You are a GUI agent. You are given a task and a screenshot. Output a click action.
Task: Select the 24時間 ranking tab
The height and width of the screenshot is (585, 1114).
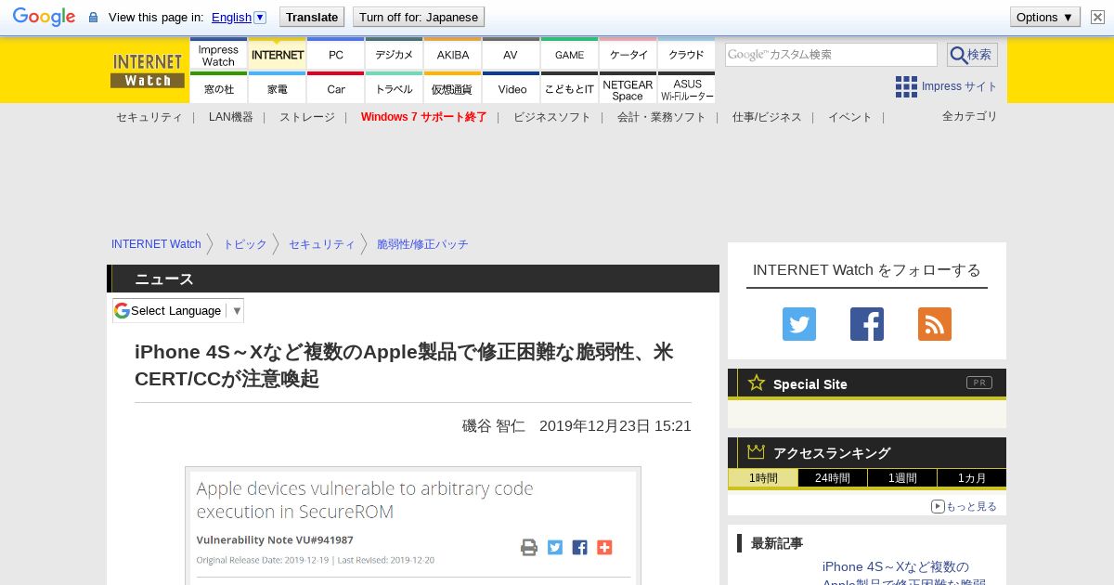(x=833, y=478)
